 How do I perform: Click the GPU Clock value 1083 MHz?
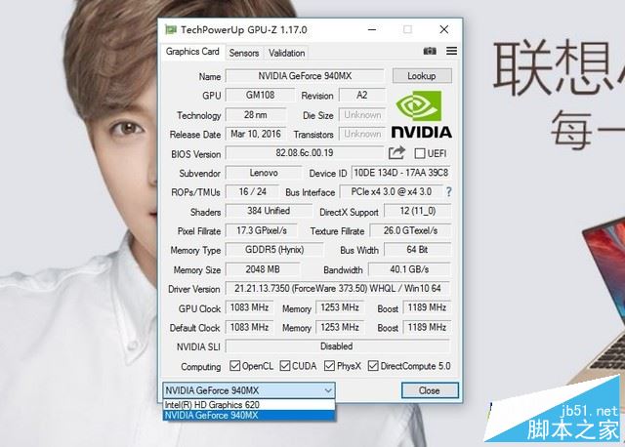250,307
